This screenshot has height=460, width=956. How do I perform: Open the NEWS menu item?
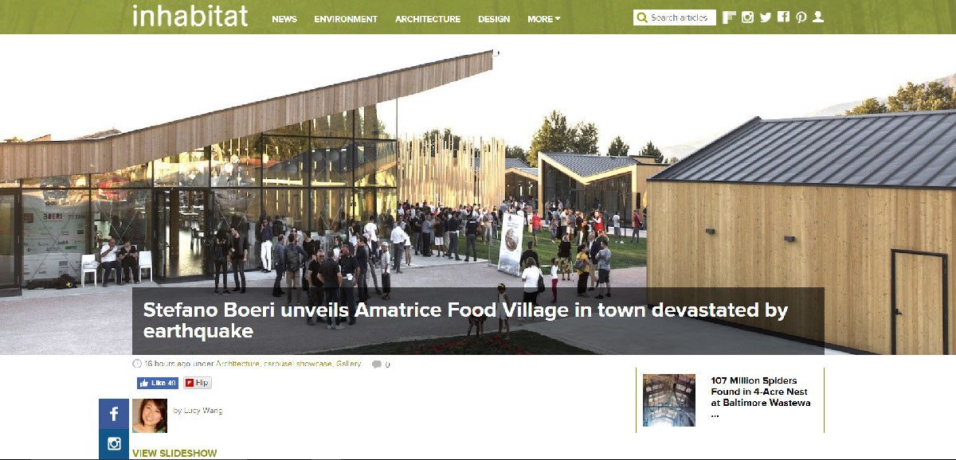pos(284,19)
